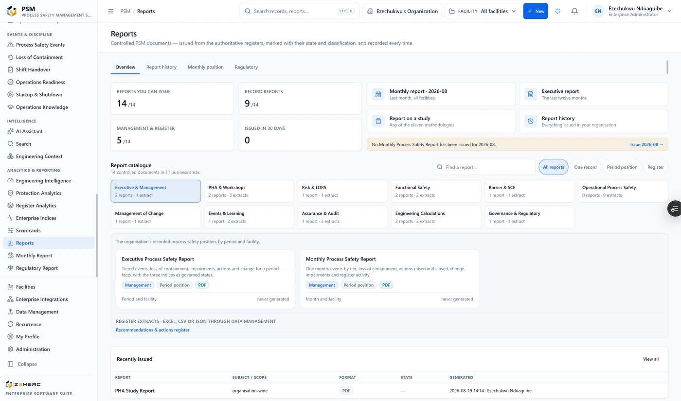Open the floating side panel toggle icon
The width and height of the screenshot is (681, 401).
point(674,209)
